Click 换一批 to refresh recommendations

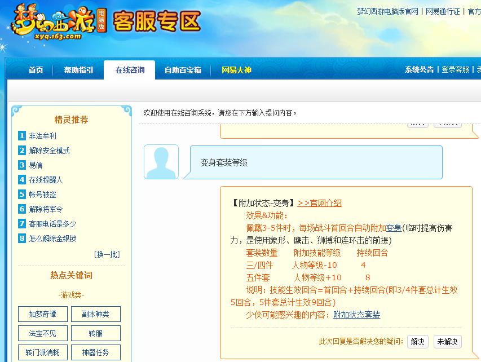(107, 254)
